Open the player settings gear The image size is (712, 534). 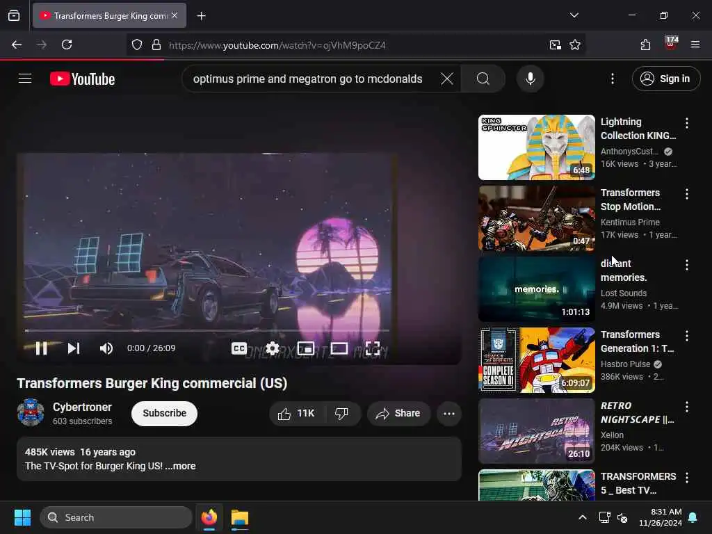(273, 348)
